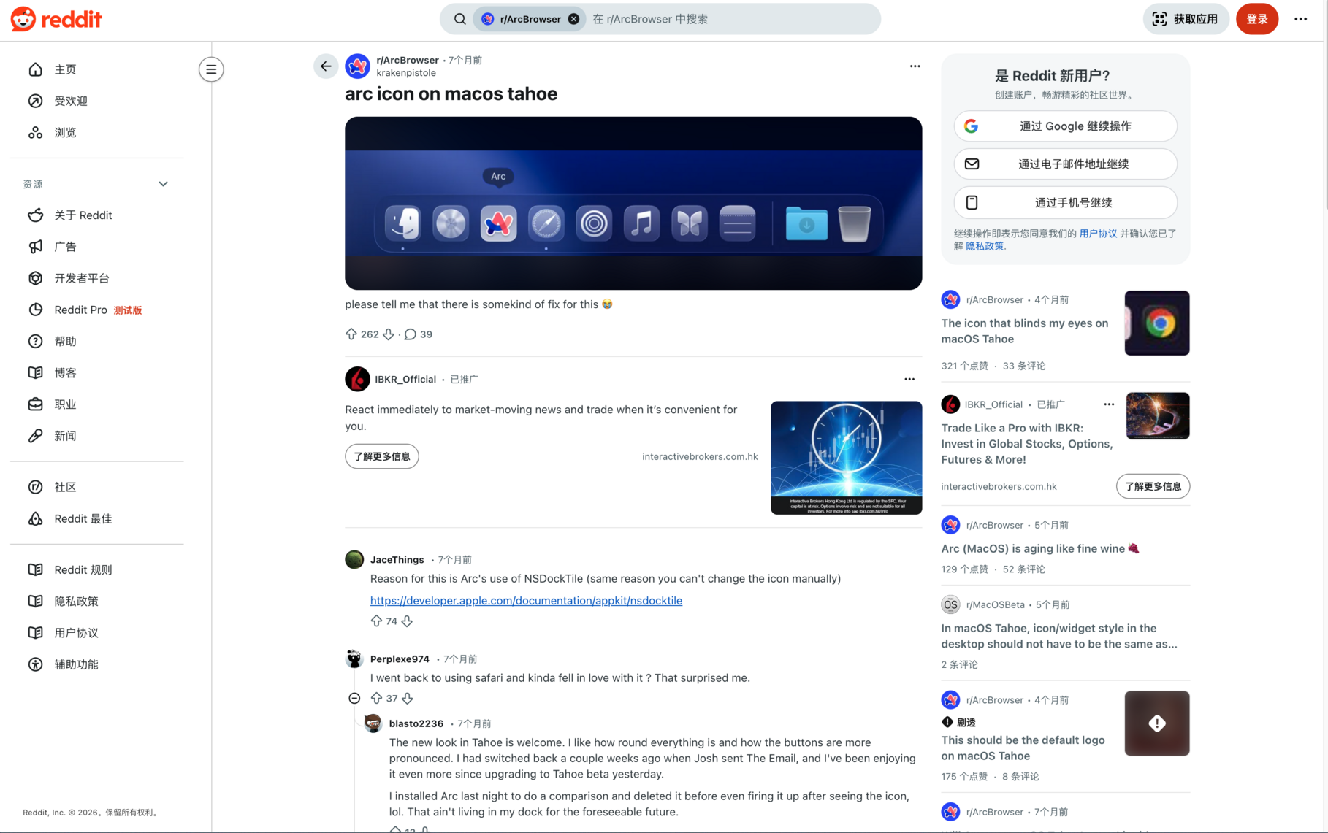Screen dimensions: 1328x833
Task: Open the Chrome icon post thumbnail
Action: pos(1156,323)
